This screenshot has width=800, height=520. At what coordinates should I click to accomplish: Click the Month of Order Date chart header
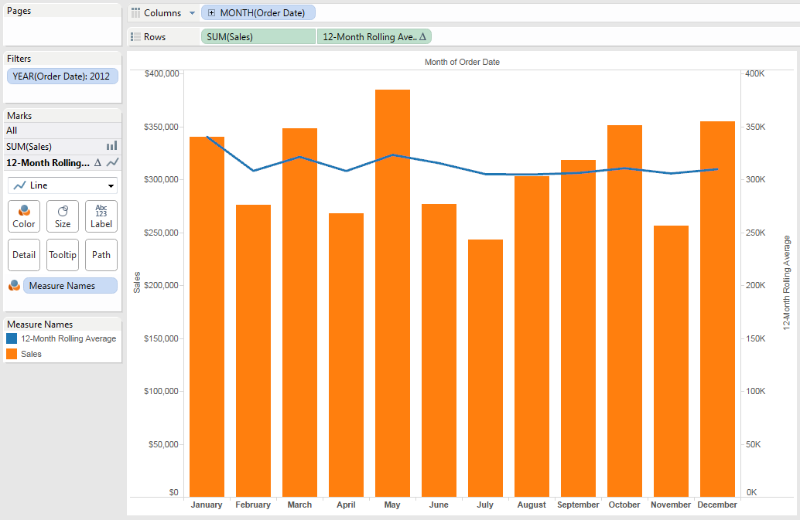tap(462, 62)
